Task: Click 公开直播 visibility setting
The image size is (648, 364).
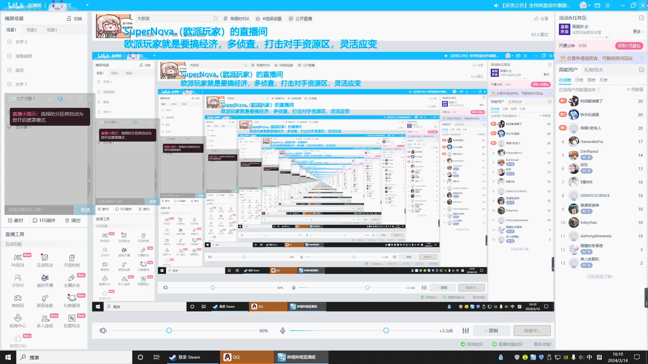Action: coord(300,19)
